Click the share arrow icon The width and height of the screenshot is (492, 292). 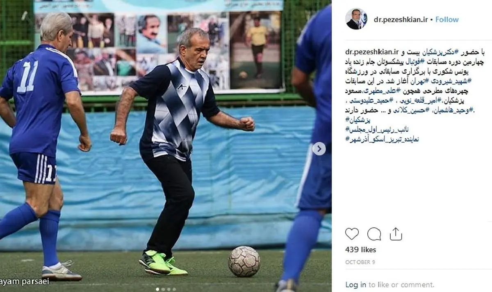[396, 234]
